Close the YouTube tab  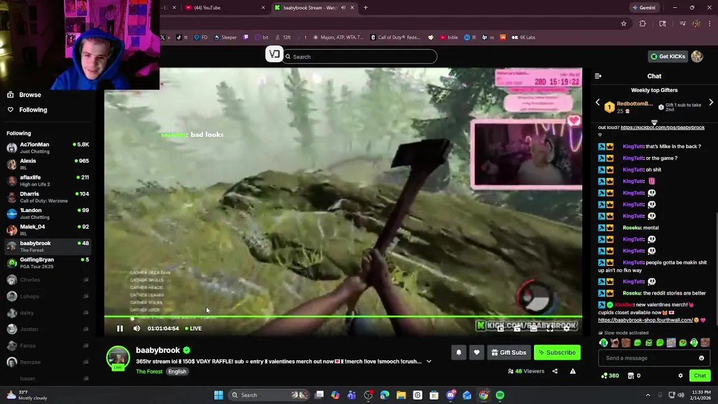coord(263,8)
